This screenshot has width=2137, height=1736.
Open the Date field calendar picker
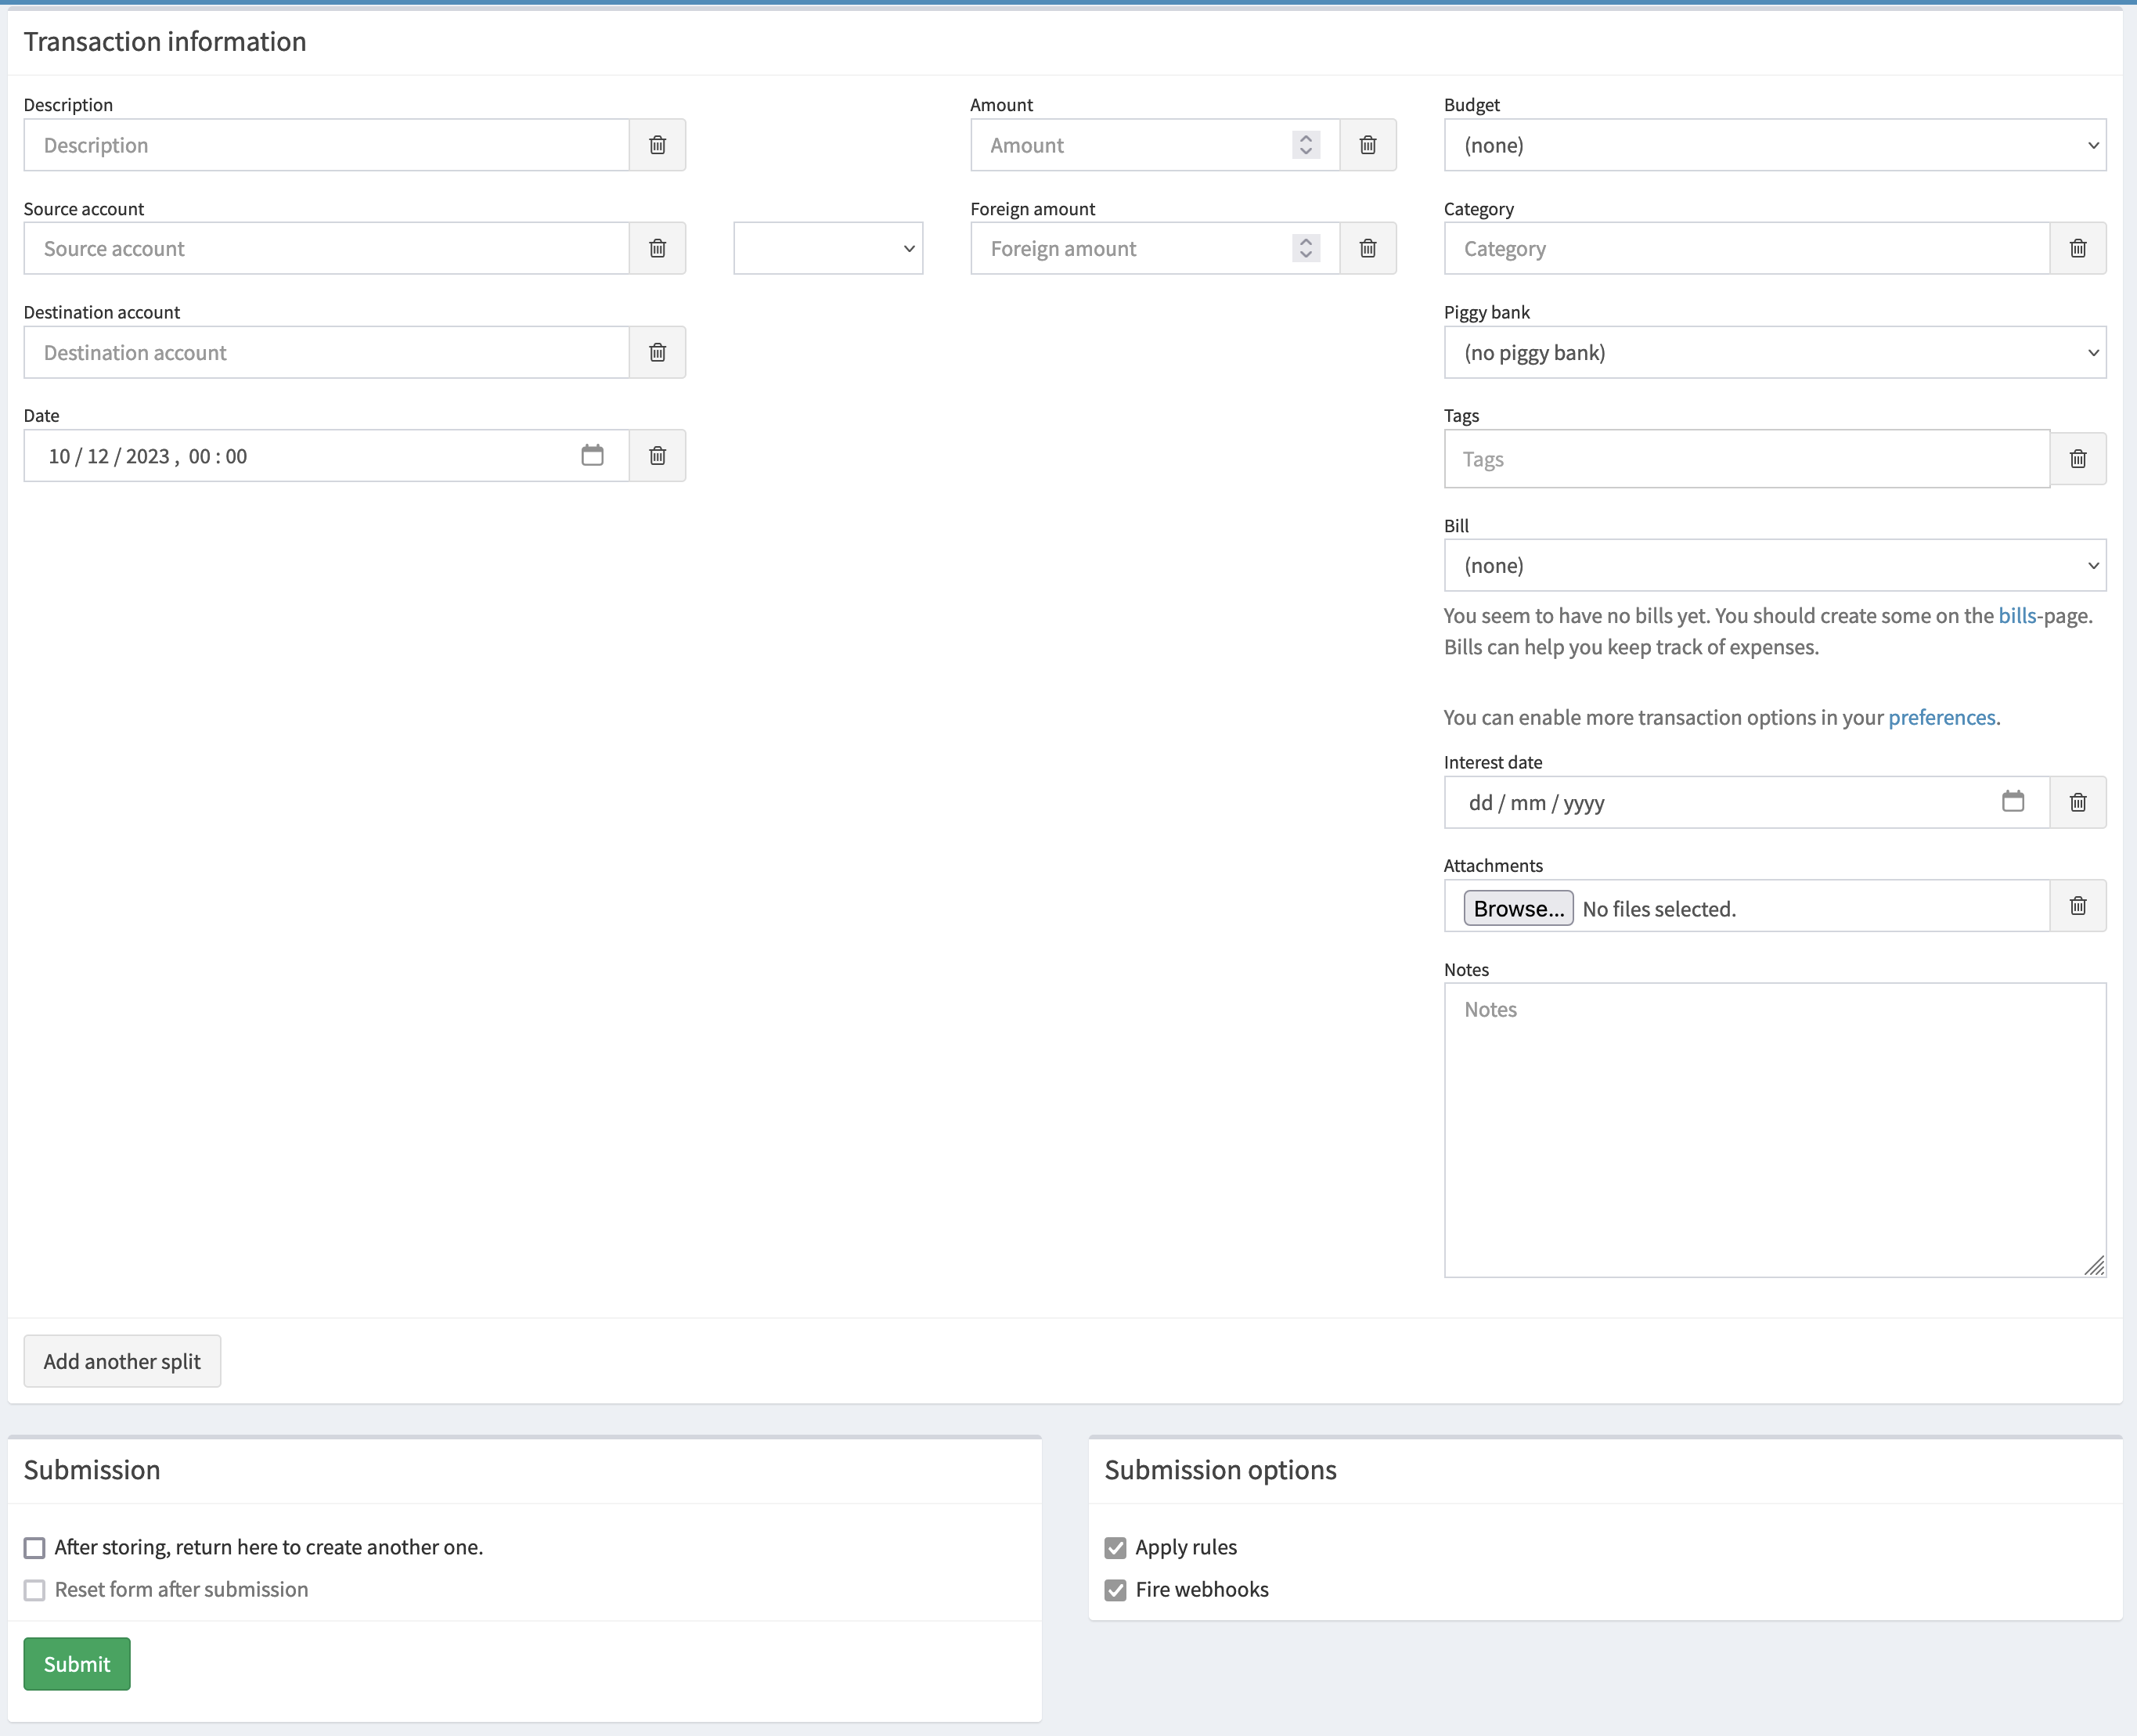tap(592, 455)
